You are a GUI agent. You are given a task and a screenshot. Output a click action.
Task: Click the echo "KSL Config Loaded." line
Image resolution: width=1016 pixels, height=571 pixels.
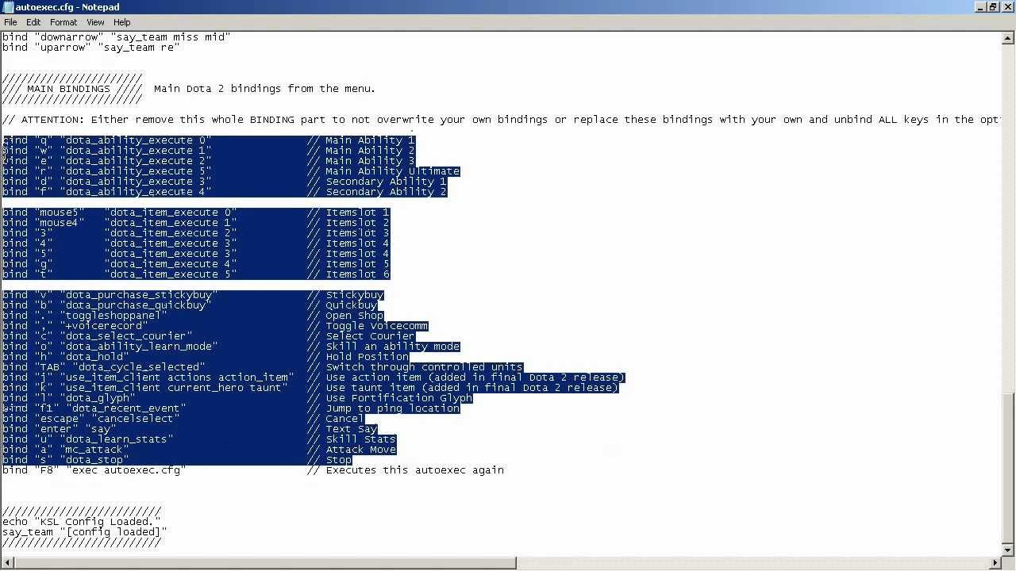coord(81,522)
